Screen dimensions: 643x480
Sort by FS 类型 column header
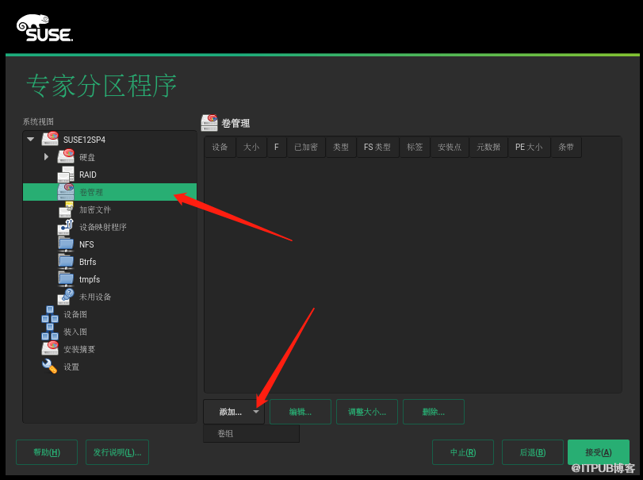(377, 147)
